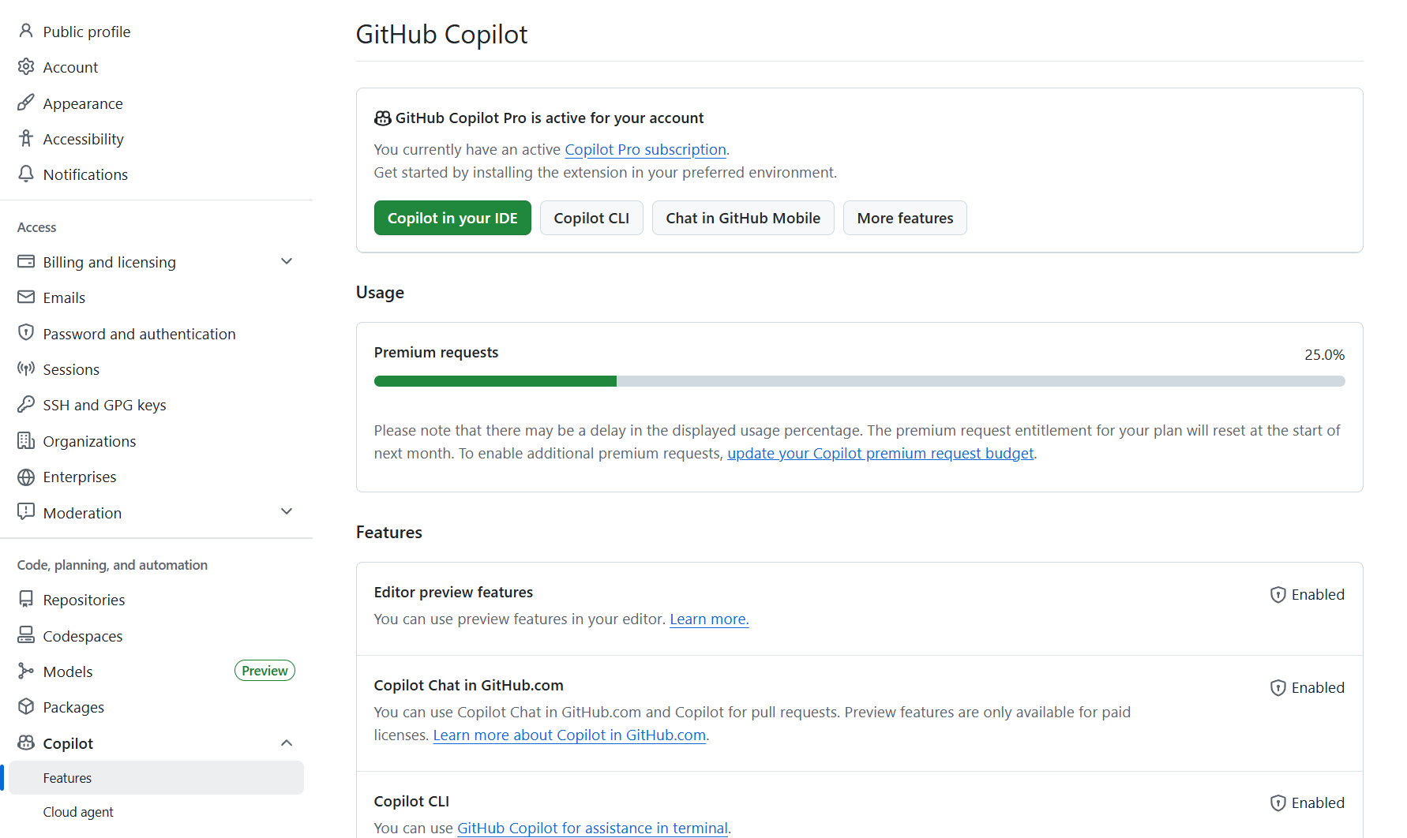Open Notifications settings
The height and width of the screenshot is (838, 1407).
156,174
